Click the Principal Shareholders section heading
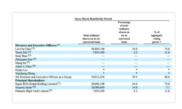The width and height of the screenshot is (182, 109). point(30,80)
